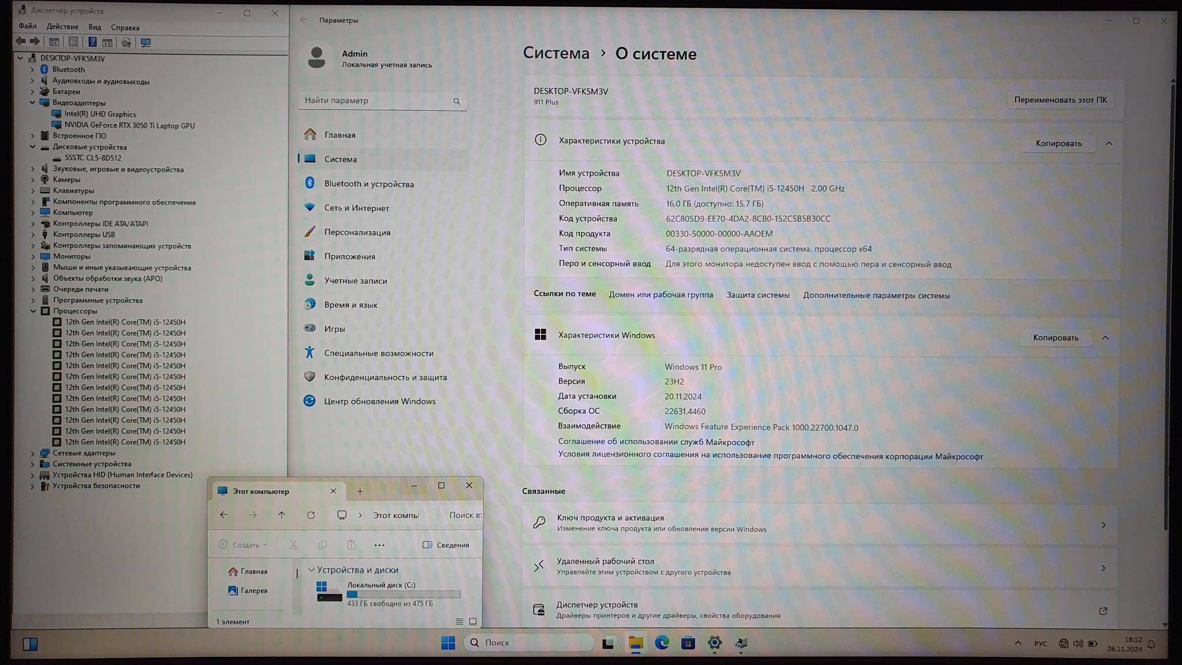The image size is (1182, 665).
Task: Click the Переименовать этот ПК button
Action: [x=1060, y=100]
